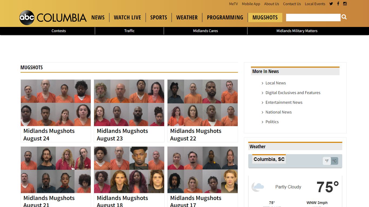
Task: Open Local News in More In News
Action: coord(276,83)
